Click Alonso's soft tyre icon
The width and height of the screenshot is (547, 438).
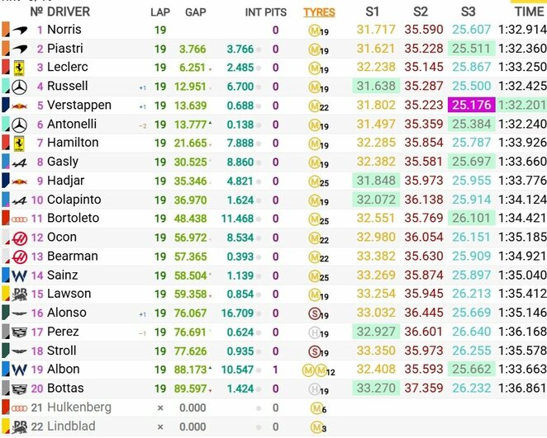[x=314, y=313]
